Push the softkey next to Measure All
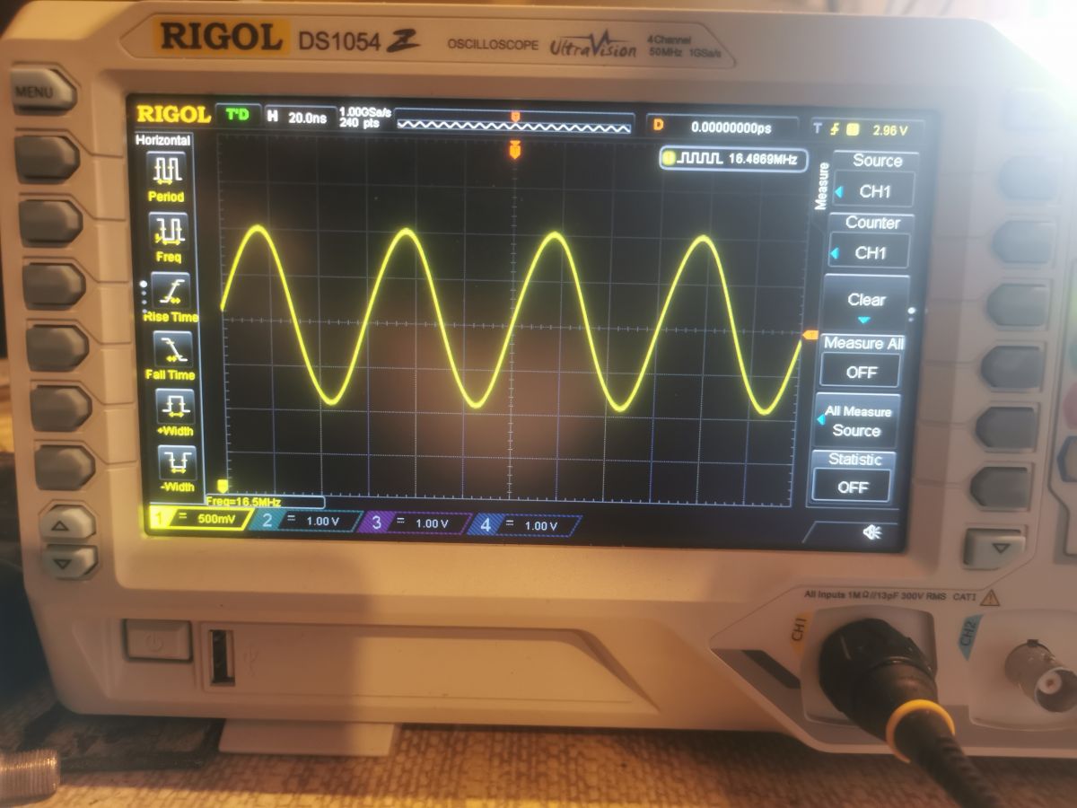The width and height of the screenshot is (1077, 808). tap(1011, 367)
